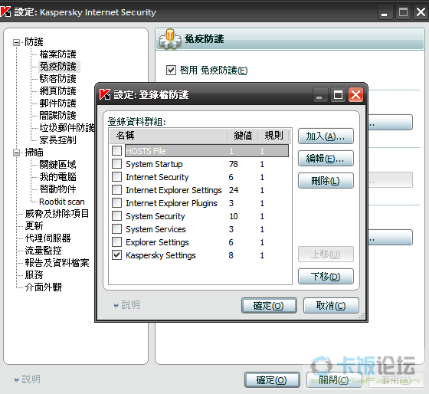
Task: Cancel dialog with 取消(C)
Action: (331, 306)
